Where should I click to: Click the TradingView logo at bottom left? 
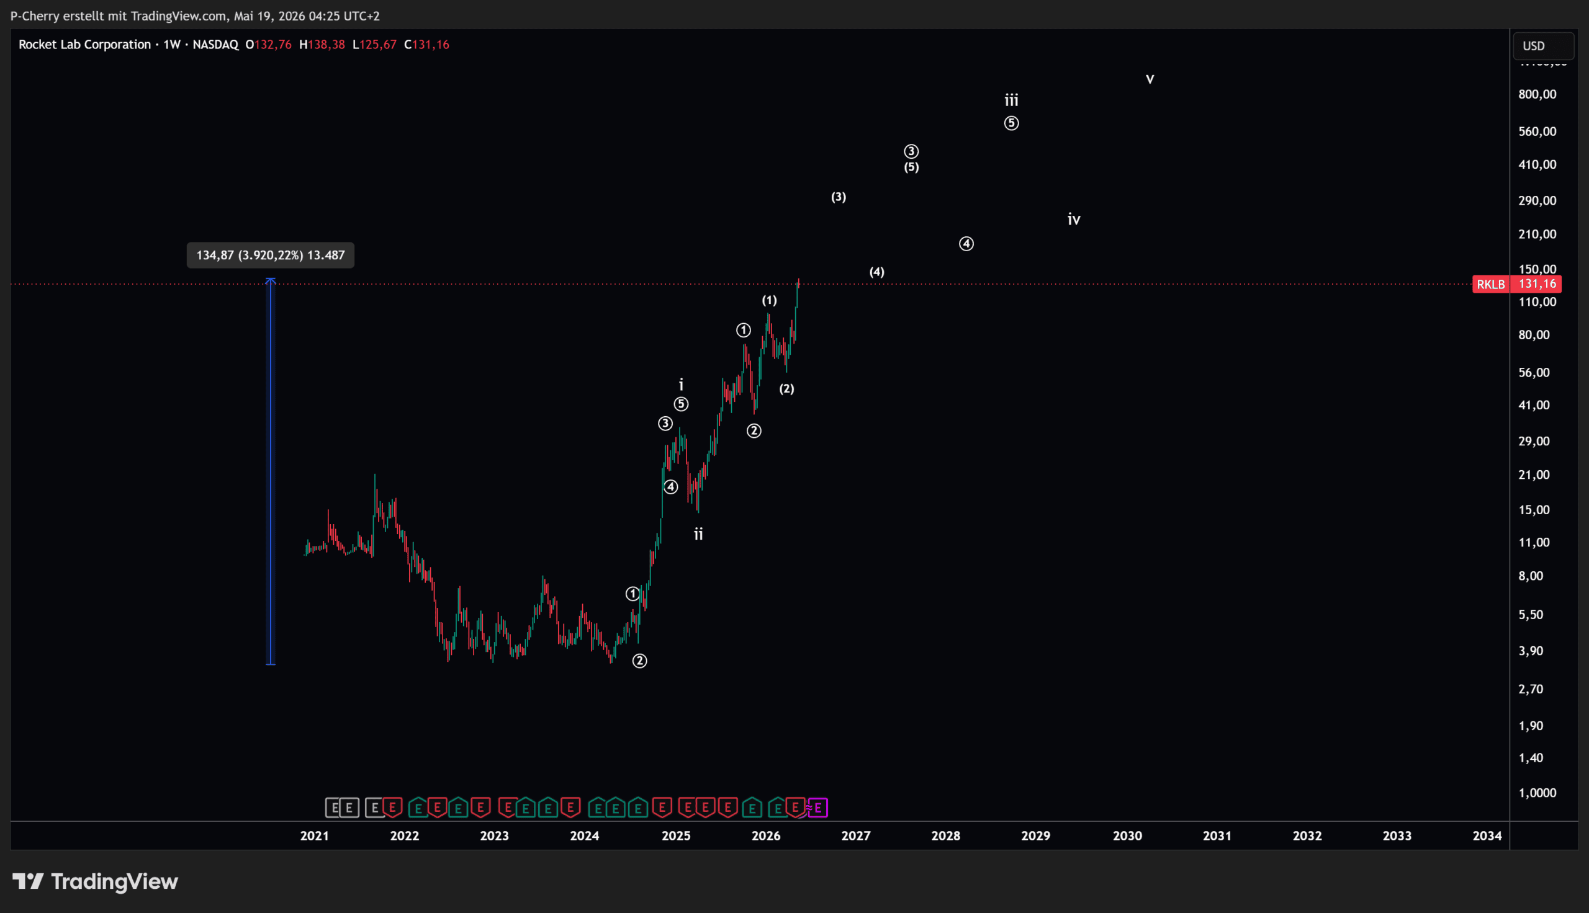[x=96, y=881]
